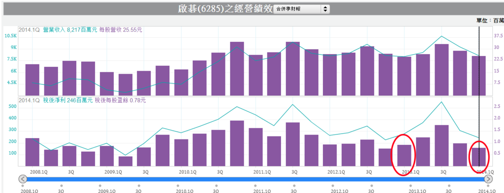504x193 pixels.
Task: Select the 2011.1Q dot on bottom timeline
Action: click(255, 186)
